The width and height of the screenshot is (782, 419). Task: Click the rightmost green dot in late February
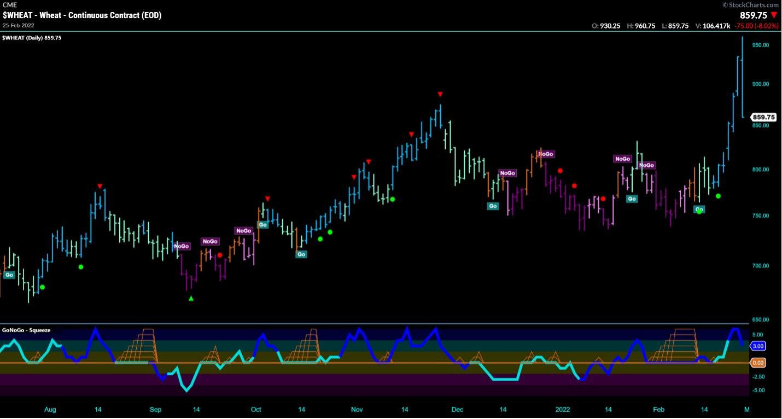[x=718, y=196]
